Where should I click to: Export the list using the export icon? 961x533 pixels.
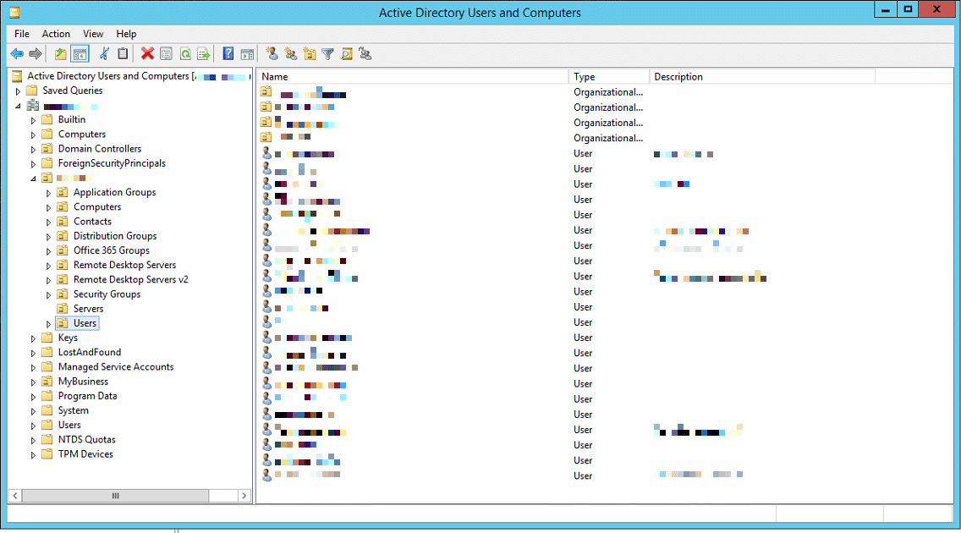pyautogui.click(x=204, y=53)
